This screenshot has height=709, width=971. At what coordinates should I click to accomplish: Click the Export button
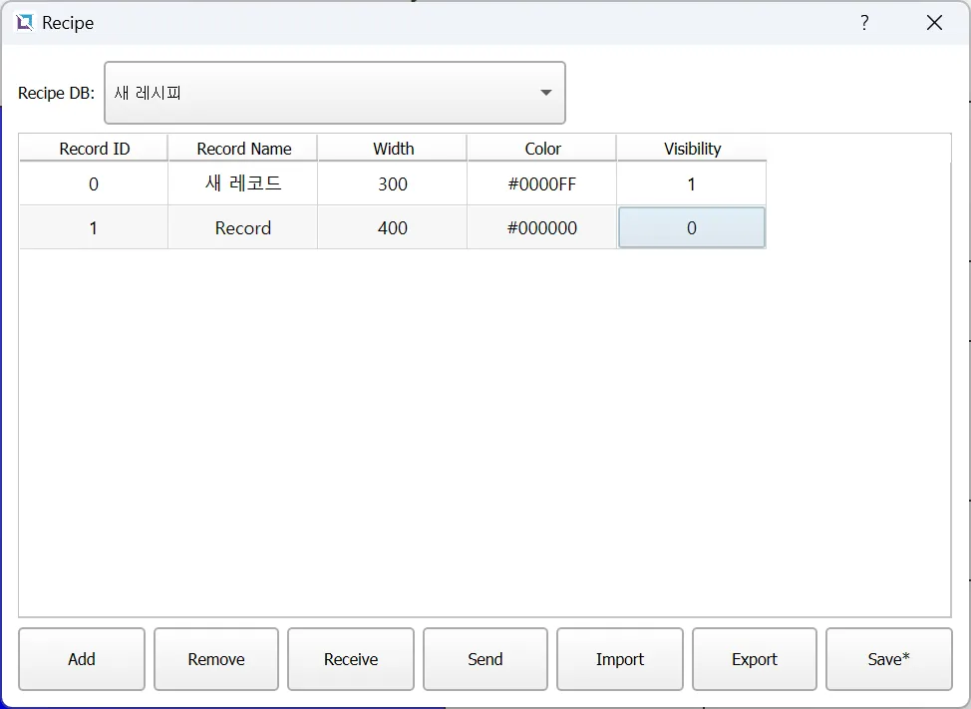tap(755, 659)
